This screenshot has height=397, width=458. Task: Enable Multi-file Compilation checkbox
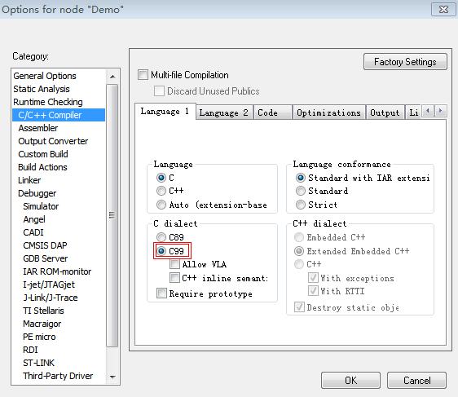tap(143, 75)
